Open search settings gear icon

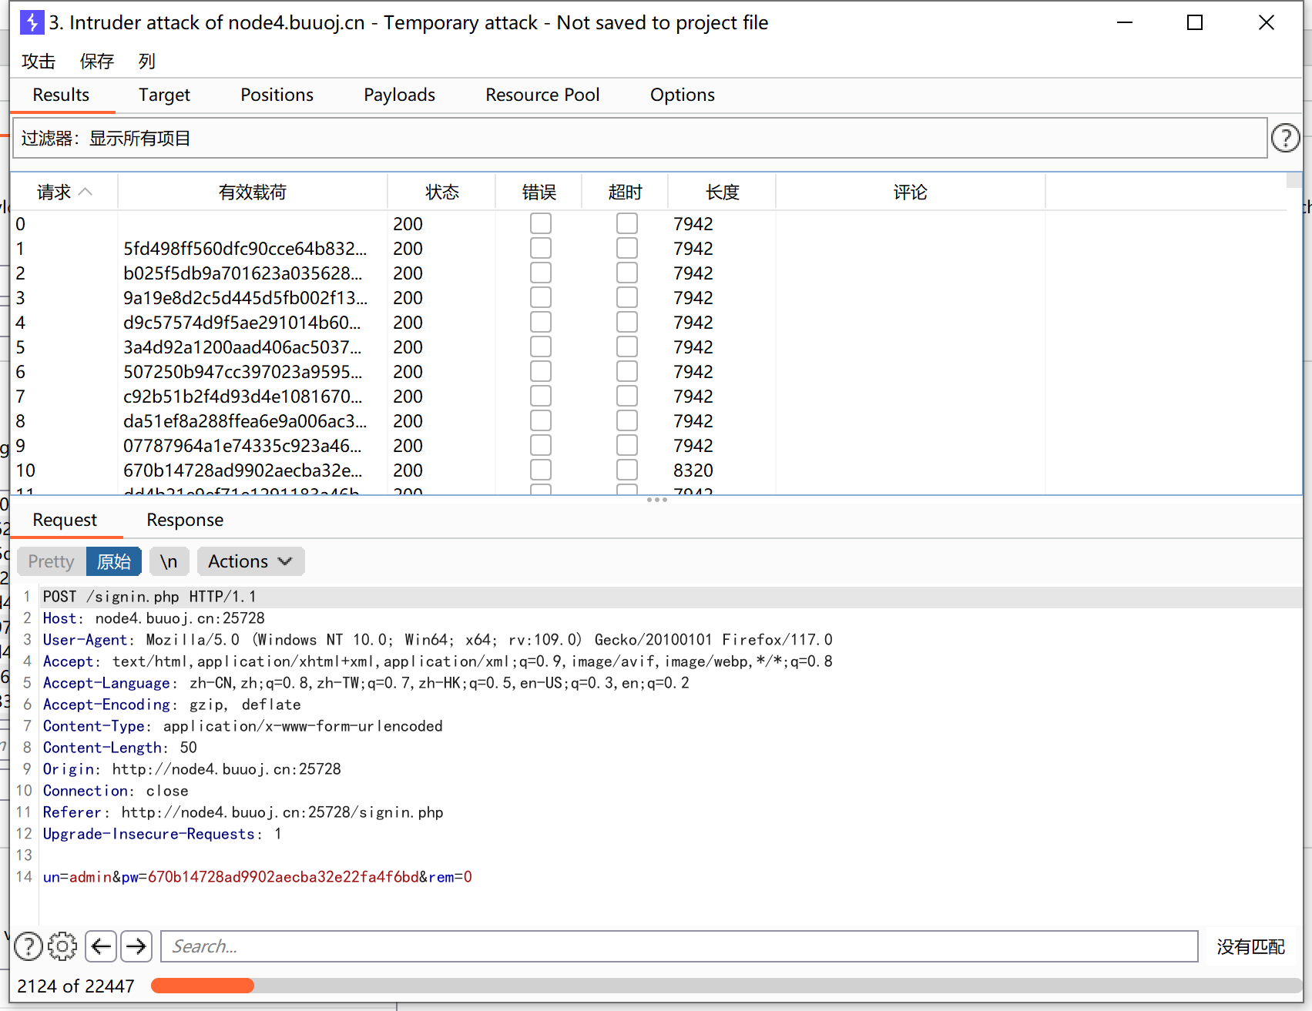coord(62,946)
